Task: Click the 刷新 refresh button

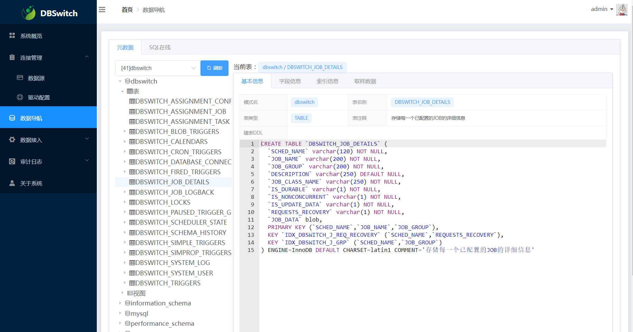Action: (214, 68)
